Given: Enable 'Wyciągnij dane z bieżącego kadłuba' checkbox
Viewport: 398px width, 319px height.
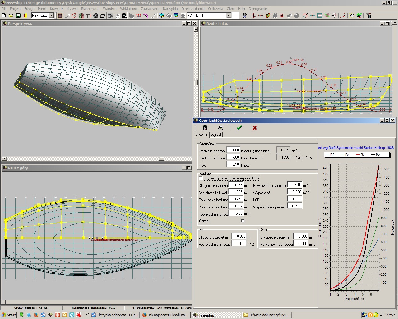Looking at the screenshot, I should (201, 179).
